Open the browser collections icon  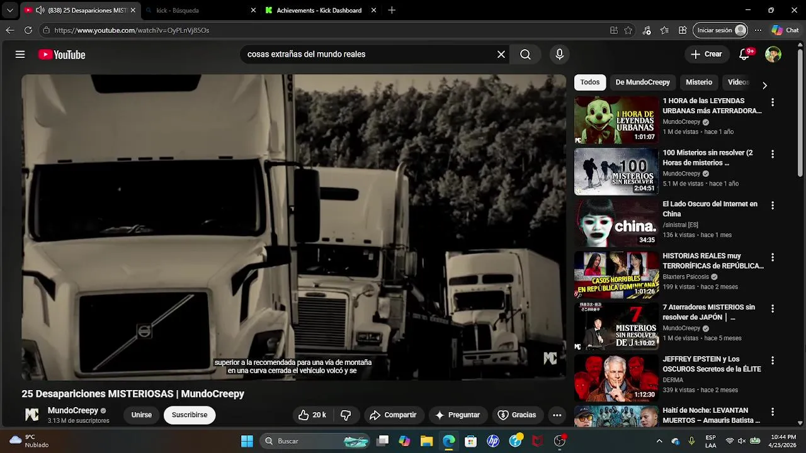[x=683, y=30]
